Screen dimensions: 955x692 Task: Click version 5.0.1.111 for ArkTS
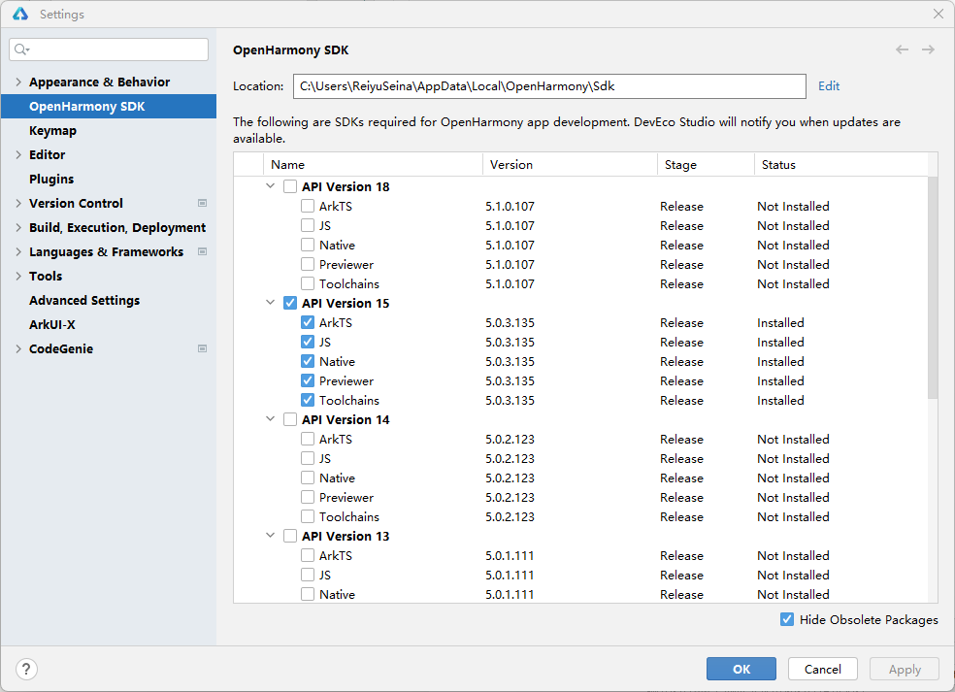pyautogui.click(x=510, y=555)
